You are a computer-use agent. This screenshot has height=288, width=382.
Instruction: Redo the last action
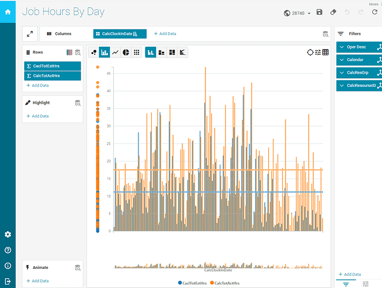(x=361, y=12)
